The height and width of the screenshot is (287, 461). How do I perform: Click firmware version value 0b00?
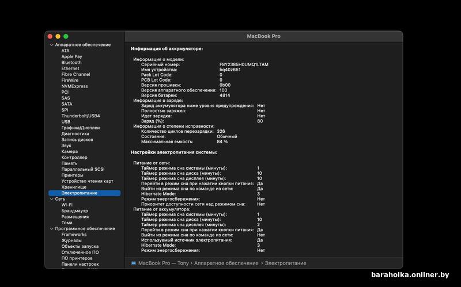click(225, 85)
